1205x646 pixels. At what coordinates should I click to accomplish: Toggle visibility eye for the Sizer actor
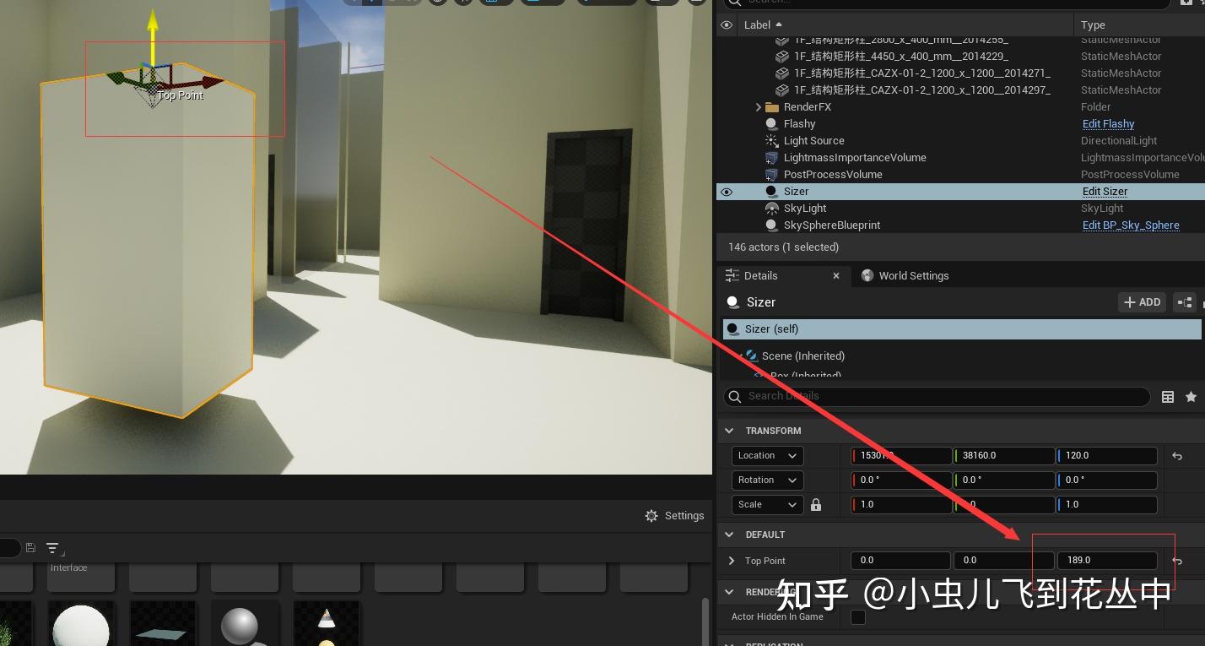(x=727, y=191)
